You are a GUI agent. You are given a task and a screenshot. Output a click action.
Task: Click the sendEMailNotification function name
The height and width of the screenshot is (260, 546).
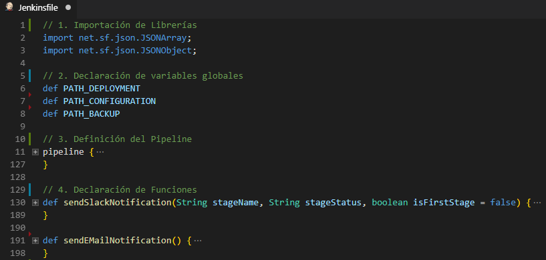pos(118,241)
